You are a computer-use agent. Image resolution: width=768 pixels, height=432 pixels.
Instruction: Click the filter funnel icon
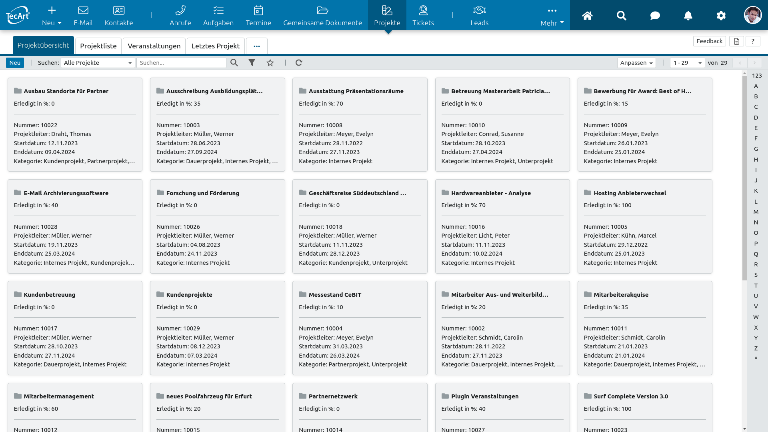click(252, 63)
